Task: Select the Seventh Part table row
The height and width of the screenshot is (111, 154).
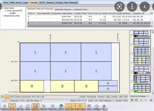Action: 89,20
